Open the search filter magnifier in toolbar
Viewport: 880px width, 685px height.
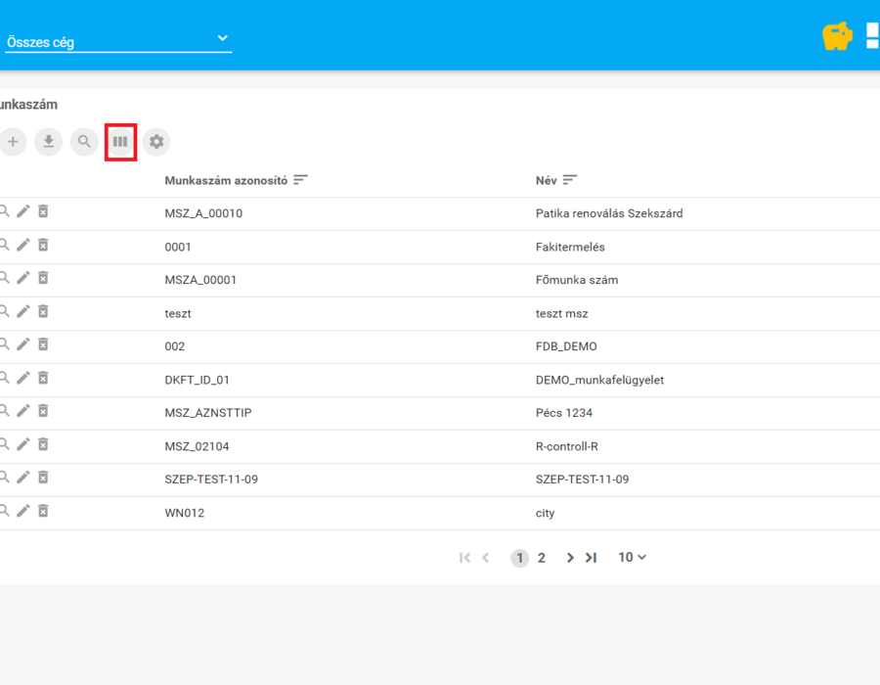click(x=84, y=142)
